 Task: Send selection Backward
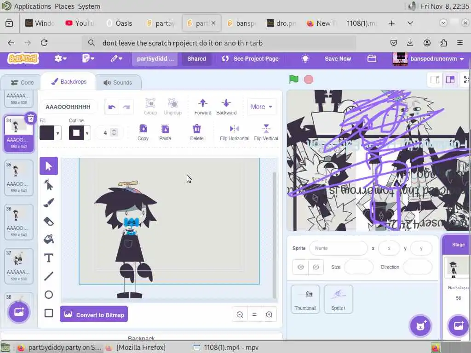click(x=226, y=107)
